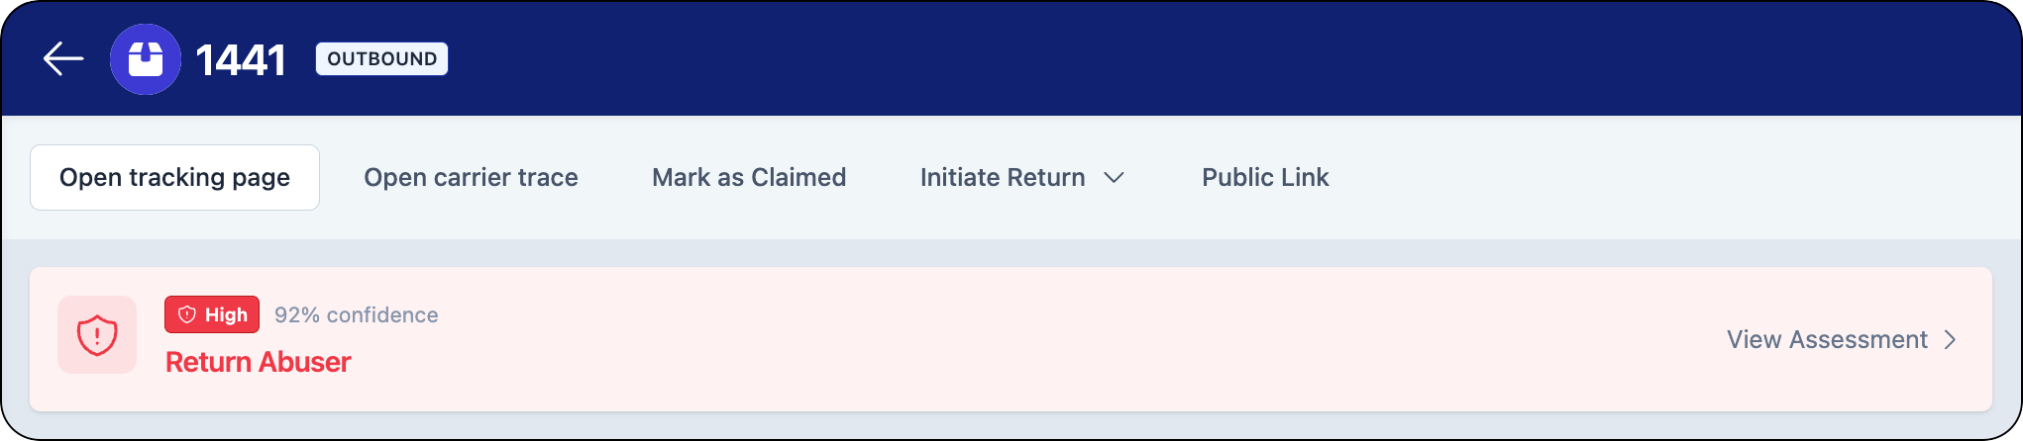Click the small shield inside High badge
The width and height of the screenshot is (2023, 441).
click(x=186, y=314)
